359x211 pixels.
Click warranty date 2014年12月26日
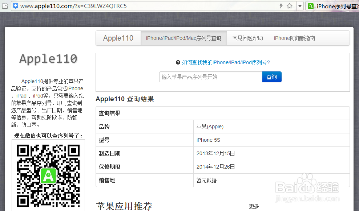point(216,167)
